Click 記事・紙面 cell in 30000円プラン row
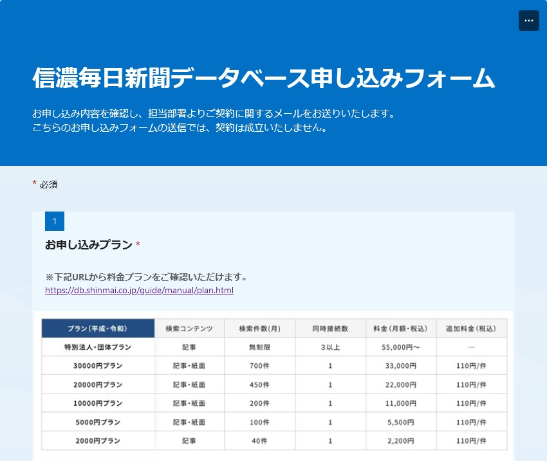This screenshot has width=547, height=461. pos(189,366)
